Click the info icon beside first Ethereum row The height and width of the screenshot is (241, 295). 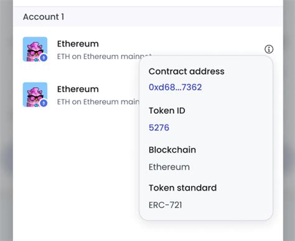[269, 49]
